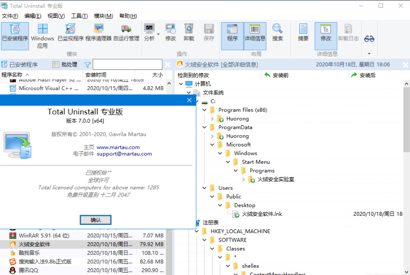Viewport: 410px width, 275px height.
Task: Collapse the Users folder node
Action: click(x=204, y=188)
